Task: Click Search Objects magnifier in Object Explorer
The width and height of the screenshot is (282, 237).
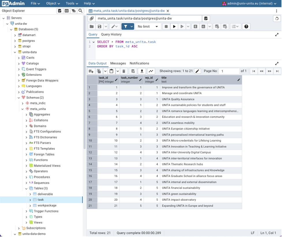Action: click(81, 11)
